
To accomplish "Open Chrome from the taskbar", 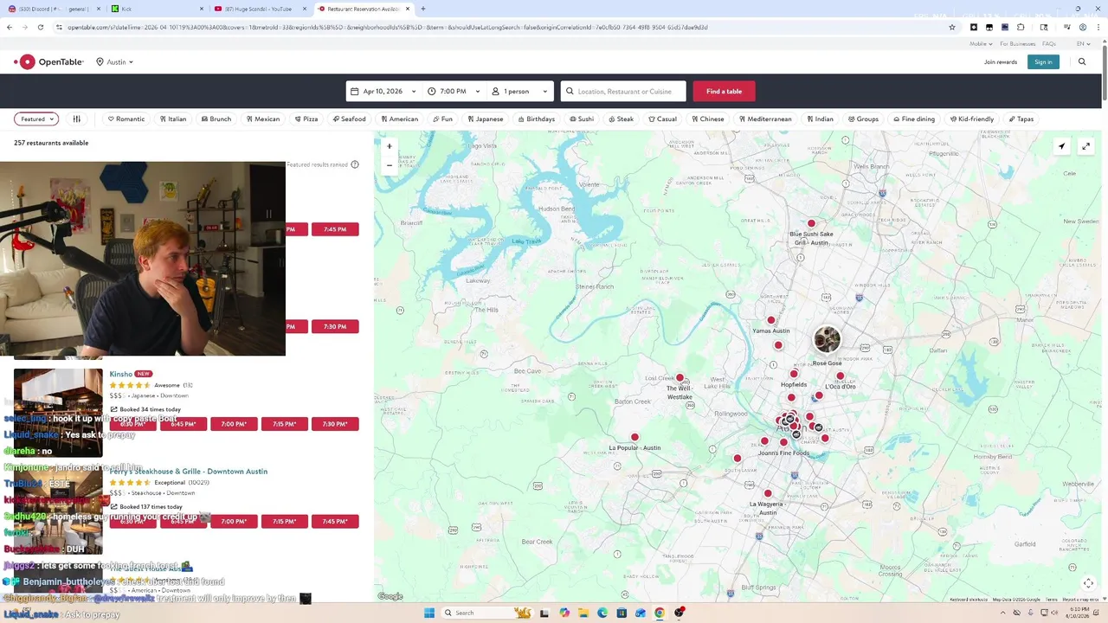I will click(x=659, y=613).
